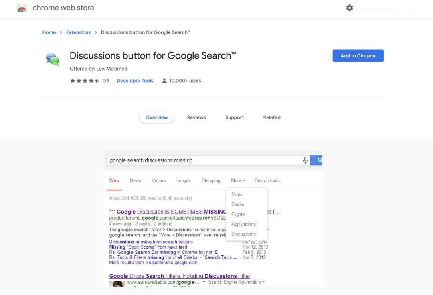Image resolution: width=433 pixels, height=295 pixels.
Task: Expand the green arrow beside seroundtable URL
Action: coord(204,282)
